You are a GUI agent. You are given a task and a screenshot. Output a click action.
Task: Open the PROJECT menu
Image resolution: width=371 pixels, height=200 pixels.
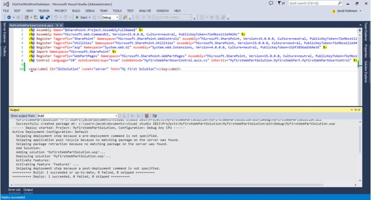click(61, 11)
